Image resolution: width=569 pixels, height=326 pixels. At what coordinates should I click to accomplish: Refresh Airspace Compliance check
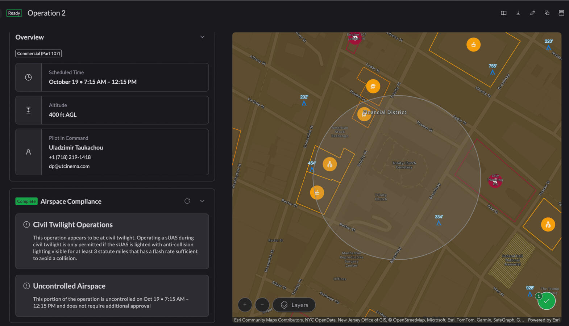click(x=187, y=201)
